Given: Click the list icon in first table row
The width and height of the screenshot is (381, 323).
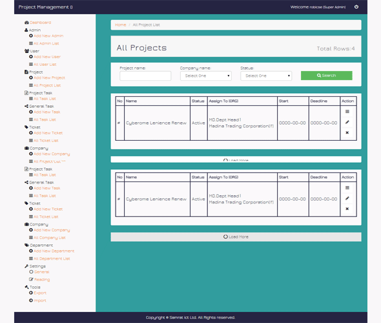Looking at the screenshot, I should (x=347, y=112).
